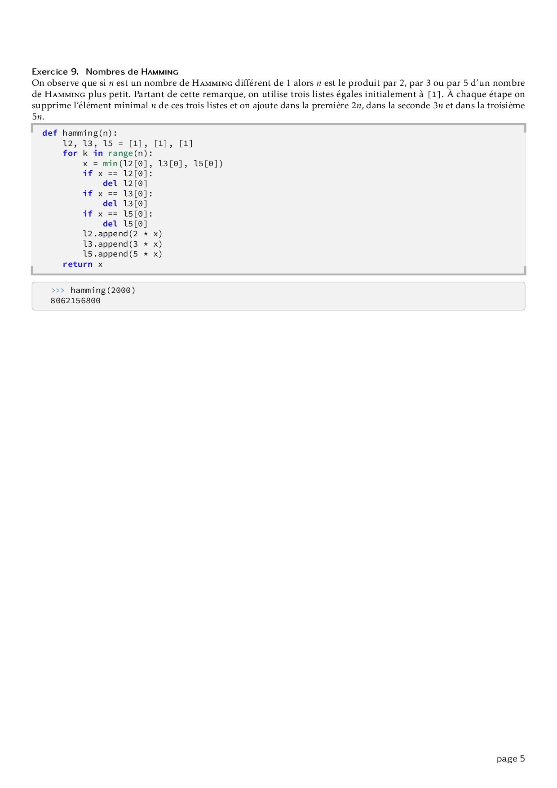Click the "l2.append(2 * x)" line
Image resolution: width=557 pixels, height=788 pixels.
pos(122,234)
